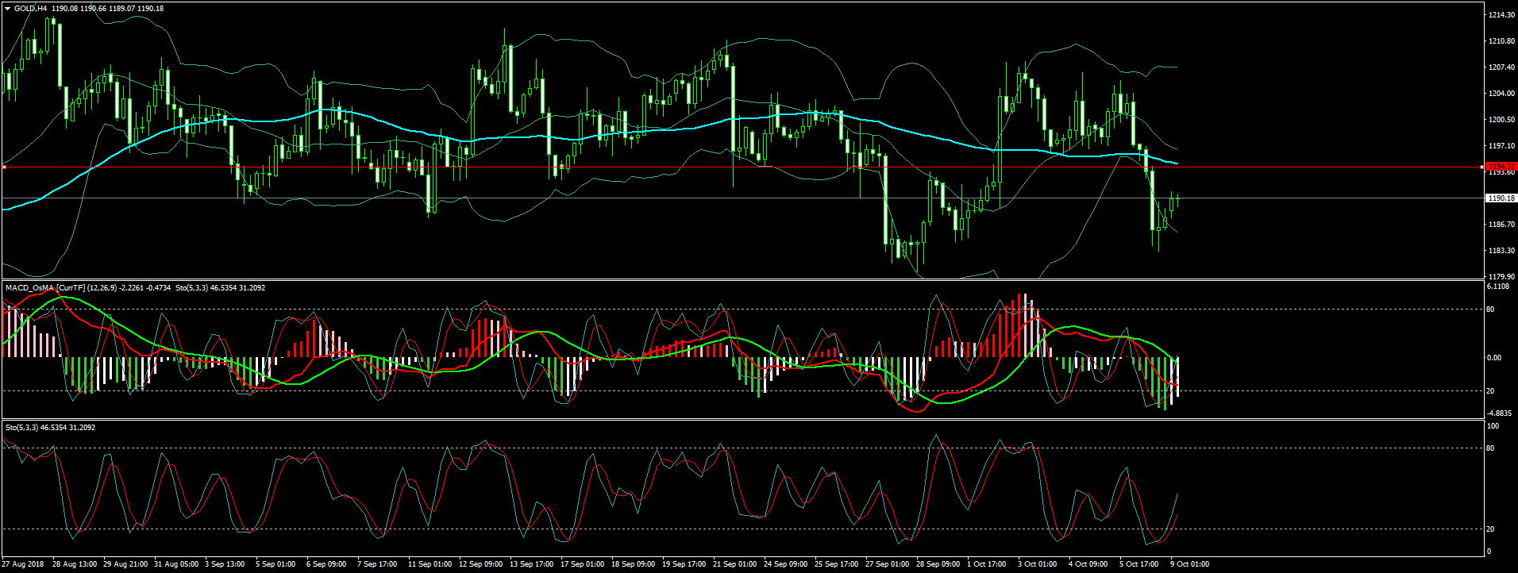Click the 29 Aug 21:00 time label
The height and width of the screenshot is (573, 1518).
[x=125, y=564]
